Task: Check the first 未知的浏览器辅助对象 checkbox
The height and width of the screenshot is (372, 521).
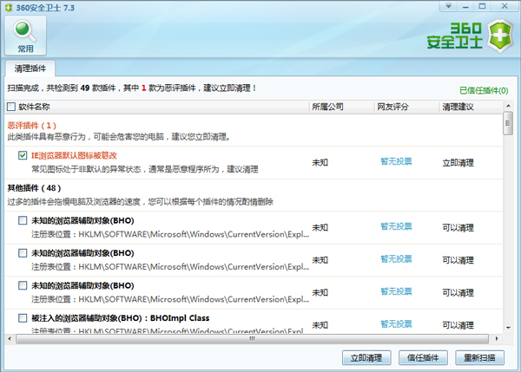Action: pos(23,220)
